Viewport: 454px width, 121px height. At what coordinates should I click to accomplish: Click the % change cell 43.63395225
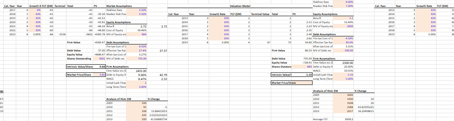[x=364, y=107]
